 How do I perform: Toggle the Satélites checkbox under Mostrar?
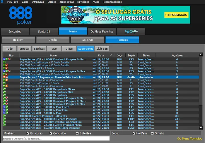point(77,133)
